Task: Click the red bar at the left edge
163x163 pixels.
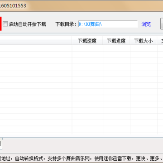Action: pos(1,24)
